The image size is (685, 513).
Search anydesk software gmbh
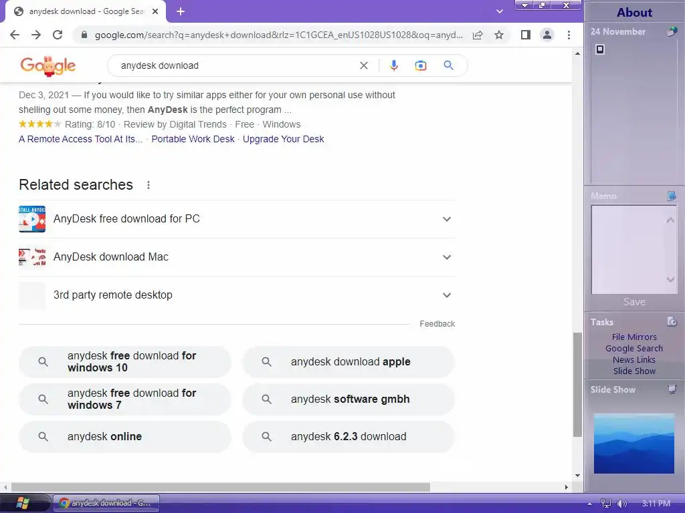click(x=349, y=399)
